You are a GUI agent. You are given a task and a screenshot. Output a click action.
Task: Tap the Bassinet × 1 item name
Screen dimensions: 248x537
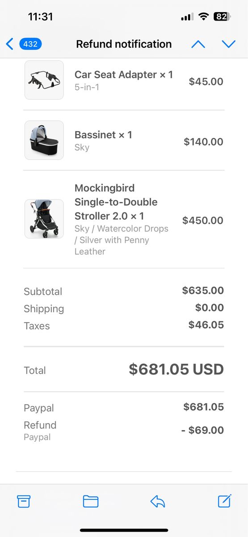[103, 134]
